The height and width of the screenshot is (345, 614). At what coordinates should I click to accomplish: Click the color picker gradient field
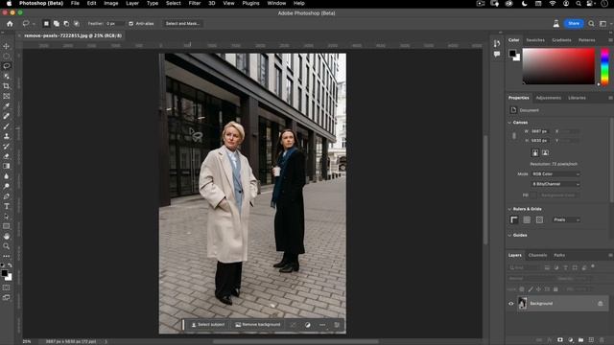(558, 66)
